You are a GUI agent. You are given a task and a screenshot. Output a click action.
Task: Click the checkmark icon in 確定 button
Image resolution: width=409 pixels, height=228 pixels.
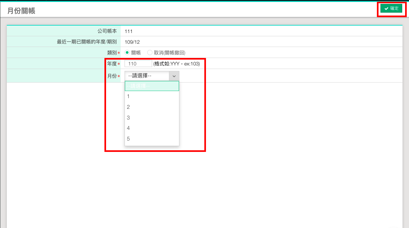tap(386, 9)
